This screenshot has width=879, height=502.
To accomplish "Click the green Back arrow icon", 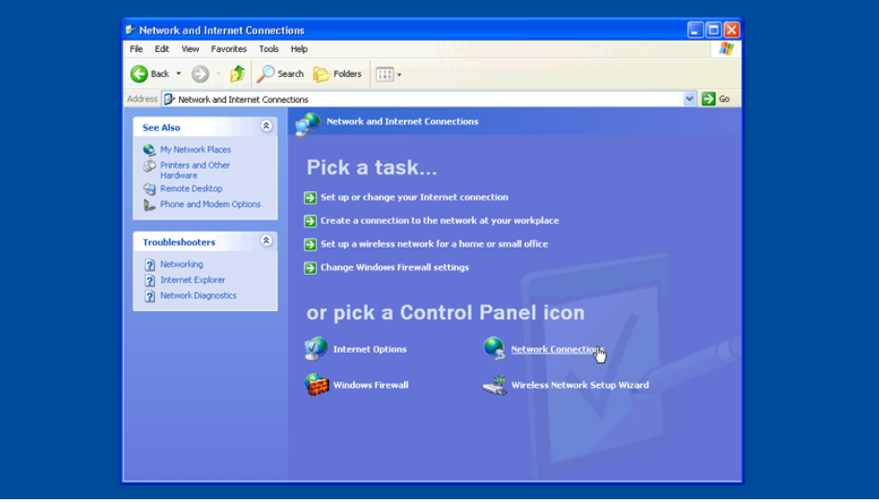I will [x=139, y=74].
